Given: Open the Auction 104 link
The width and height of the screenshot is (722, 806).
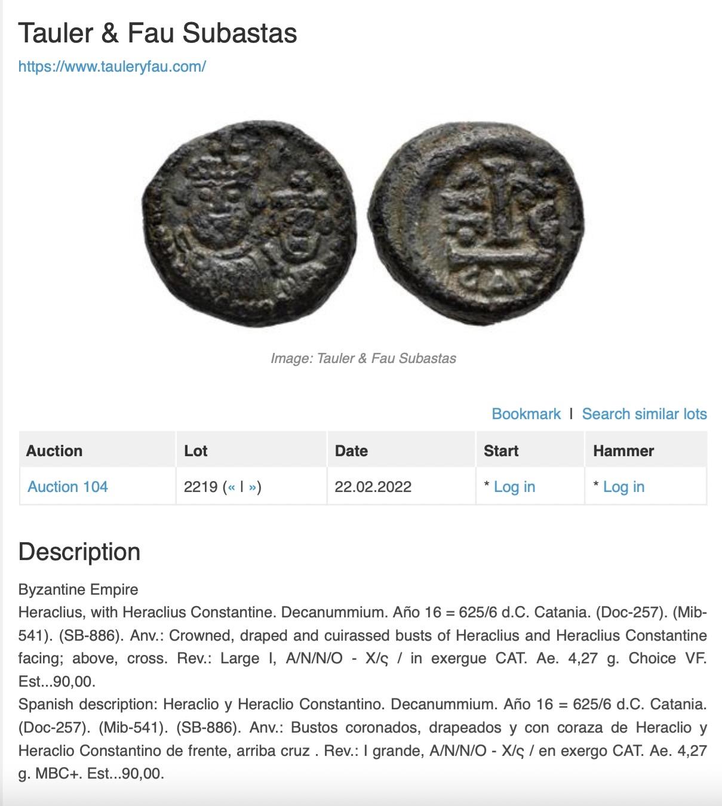Looking at the screenshot, I should click(67, 487).
